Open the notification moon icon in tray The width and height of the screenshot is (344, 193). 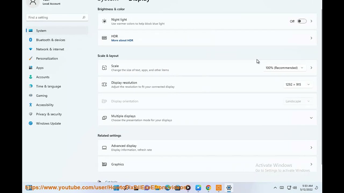pyautogui.click(x=316, y=188)
